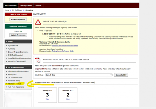
Task: Open Information Release Consents
Action: pos(18,71)
